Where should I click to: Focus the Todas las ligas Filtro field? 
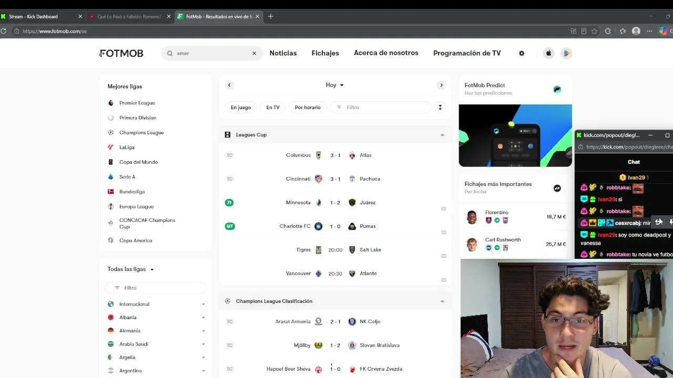155,288
